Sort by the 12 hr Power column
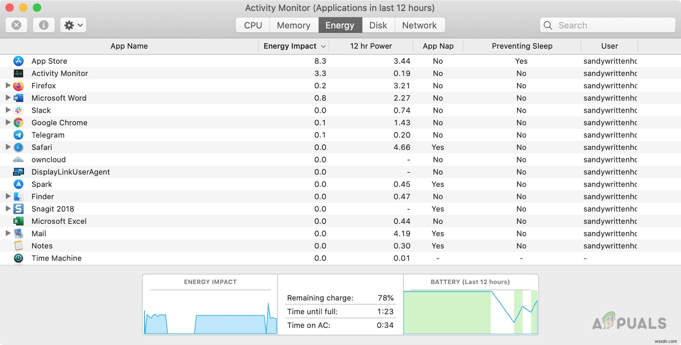Image resolution: width=681 pixels, height=345 pixels. [x=371, y=46]
